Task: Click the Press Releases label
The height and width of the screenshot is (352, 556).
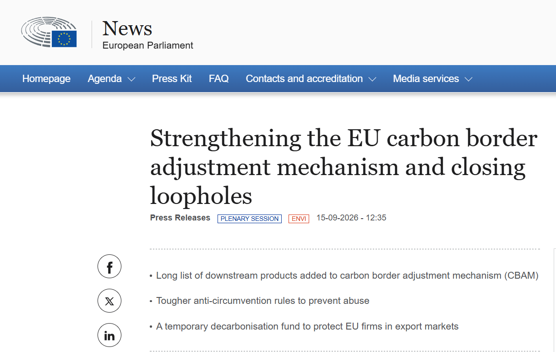Action: 180,218
